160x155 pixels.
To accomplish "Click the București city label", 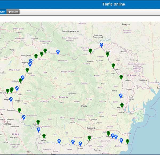I will 91,128.
